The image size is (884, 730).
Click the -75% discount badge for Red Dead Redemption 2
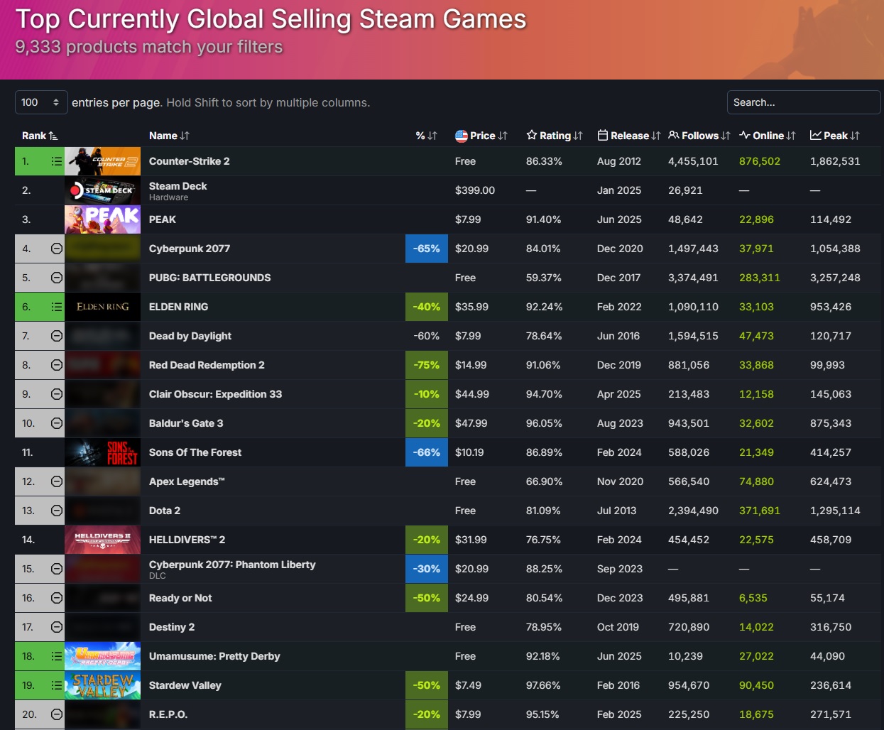point(427,365)
